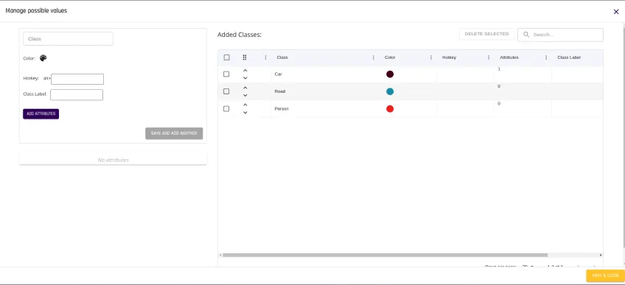The height and width of the screenshot is (285, 625).
Task: Open the color palette picker icon
Action: 43,58
